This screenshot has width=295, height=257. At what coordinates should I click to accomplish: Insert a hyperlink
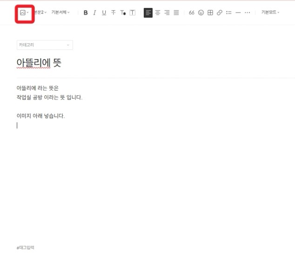tap(219, 13)
